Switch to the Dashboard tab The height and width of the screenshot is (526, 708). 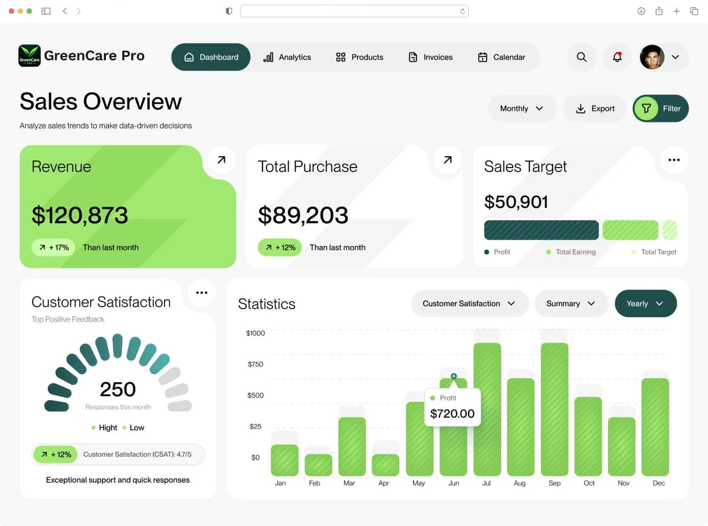pyautogui.click(x=211, y=57)
